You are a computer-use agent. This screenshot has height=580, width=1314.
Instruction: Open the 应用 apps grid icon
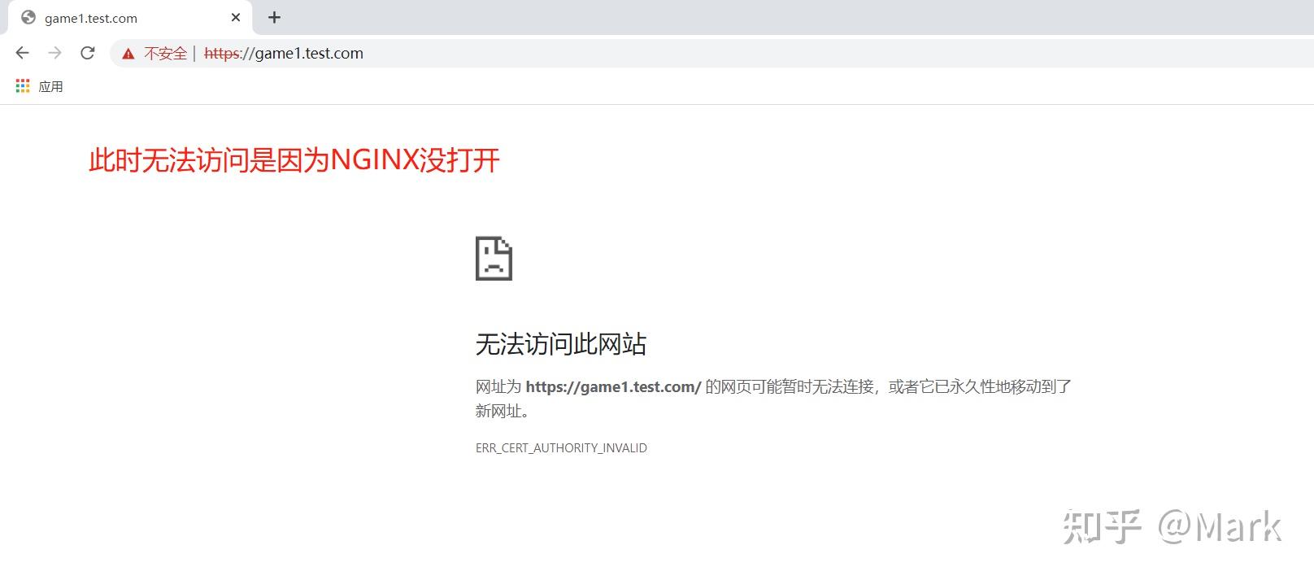pyautogui.click(x=23, y=86)
